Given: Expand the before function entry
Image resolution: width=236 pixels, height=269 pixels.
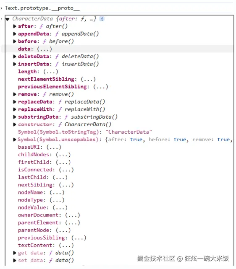Looking at the screenshot, I should tap(15, 41).
